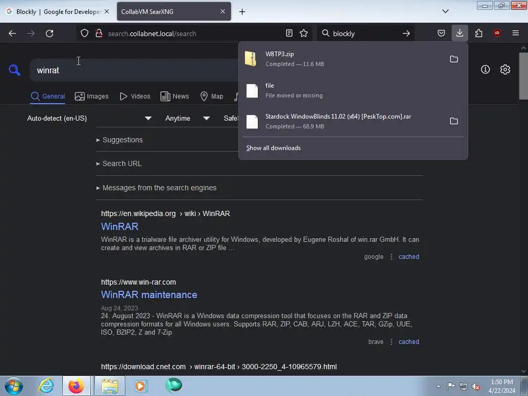Image resolution: width=528 pixels, height=396 pixels.
Task: Go back to the previous page
Action: 12,34
